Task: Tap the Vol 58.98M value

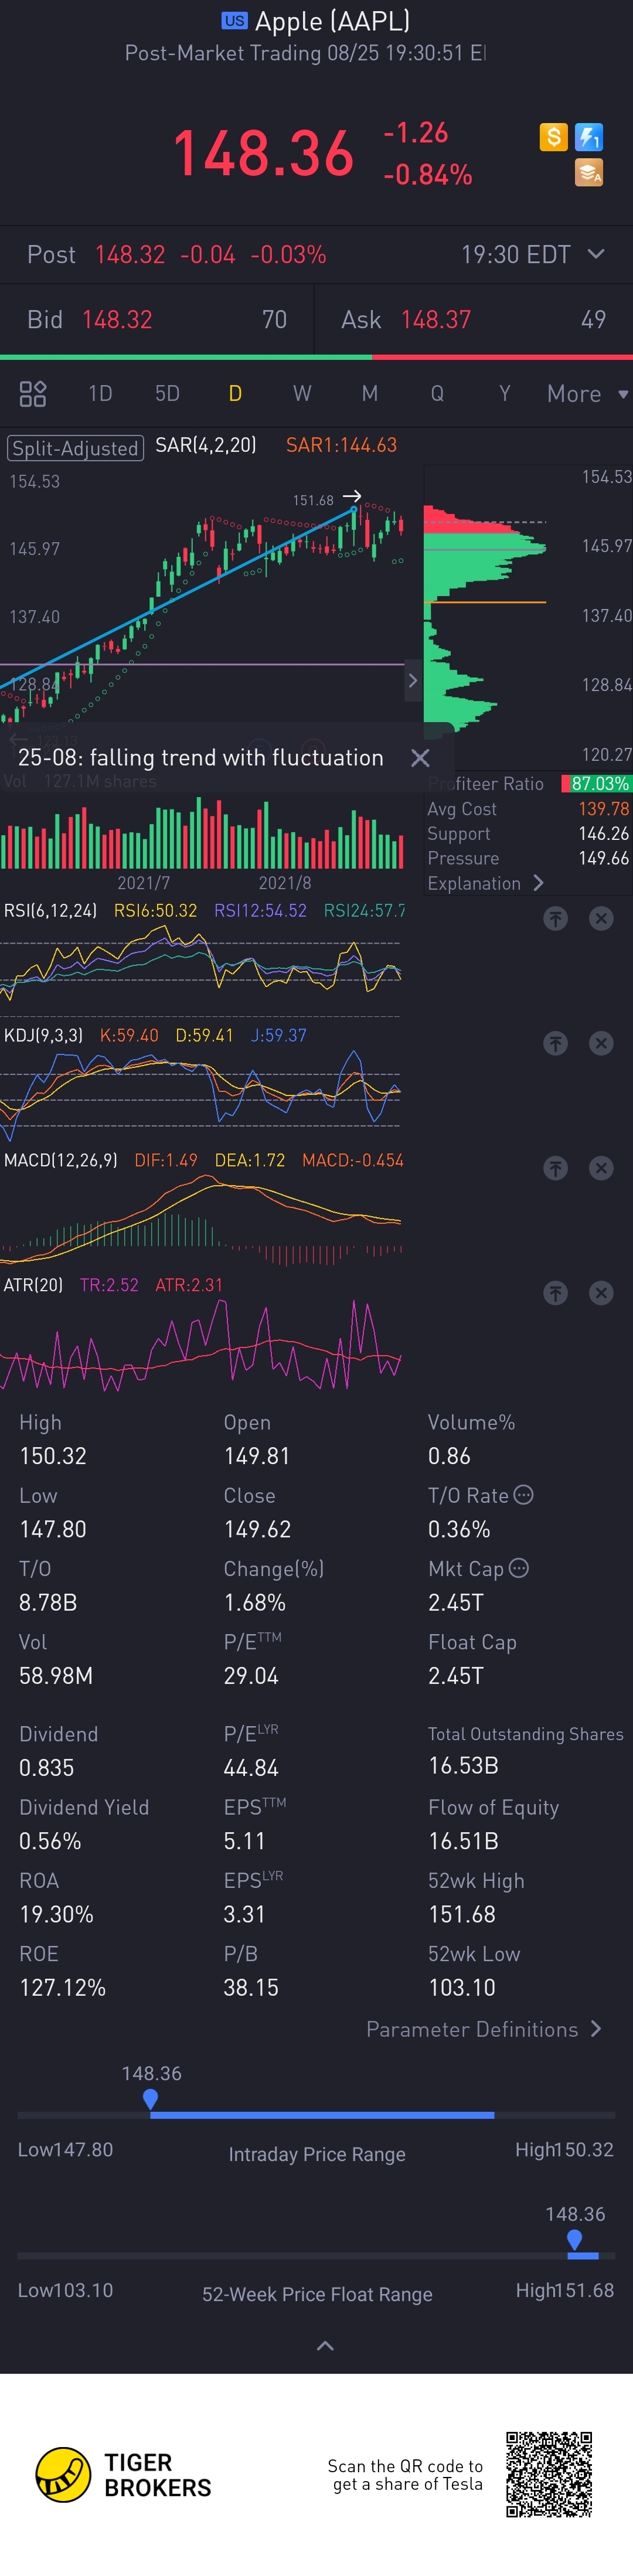Action: (x=56, y=1675)
